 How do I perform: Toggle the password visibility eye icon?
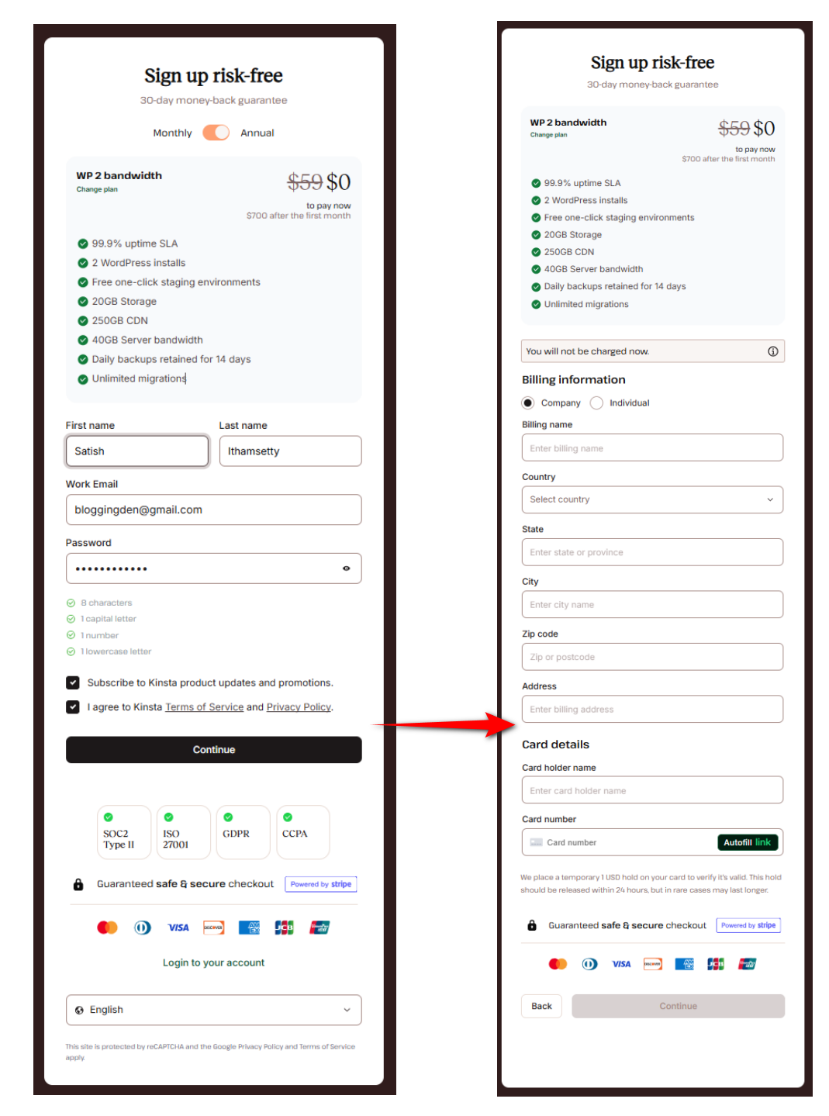[347, 568]
